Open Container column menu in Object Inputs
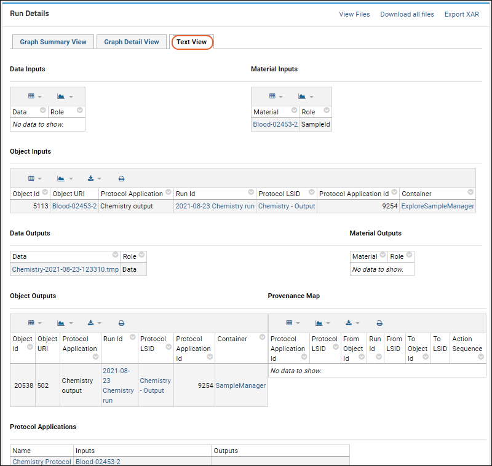This screenshot has width=492, height=466. click(x=470, y=192)
